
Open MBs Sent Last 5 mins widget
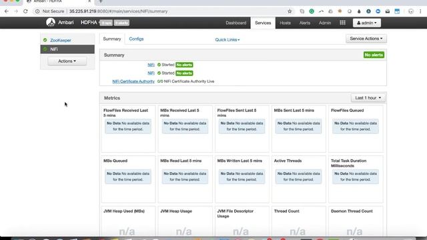[299, 129]
